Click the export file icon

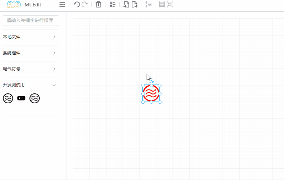pos(135,5)
